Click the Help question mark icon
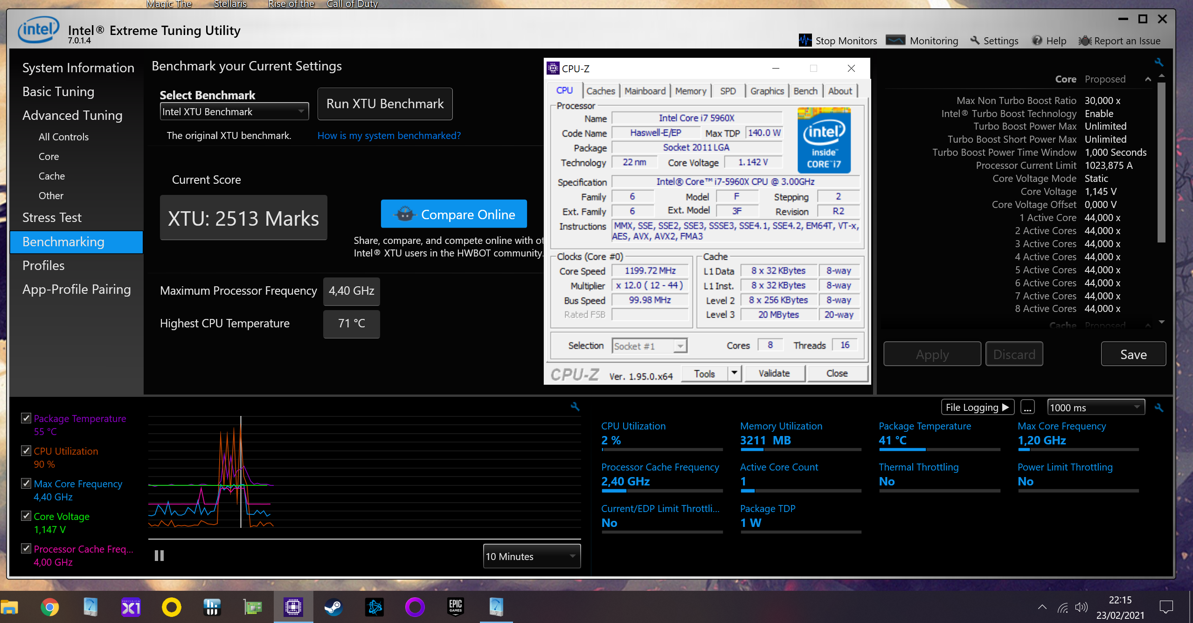This screenshot has height=623, width=1193. (x=1037, y=41)
